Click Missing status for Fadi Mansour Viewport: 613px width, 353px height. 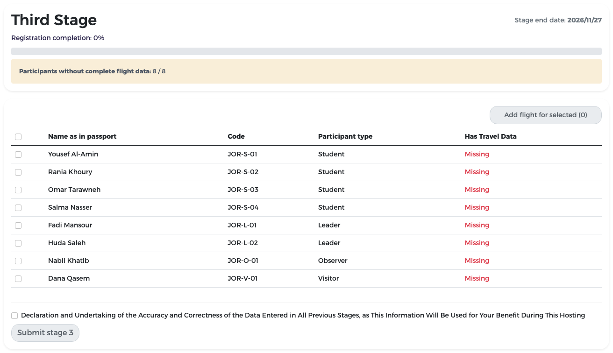477,225
